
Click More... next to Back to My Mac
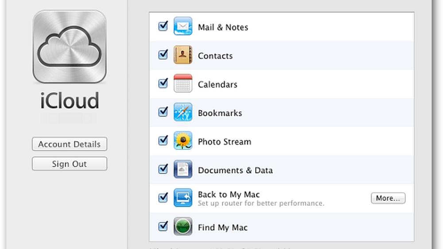(x=388, y=198)
